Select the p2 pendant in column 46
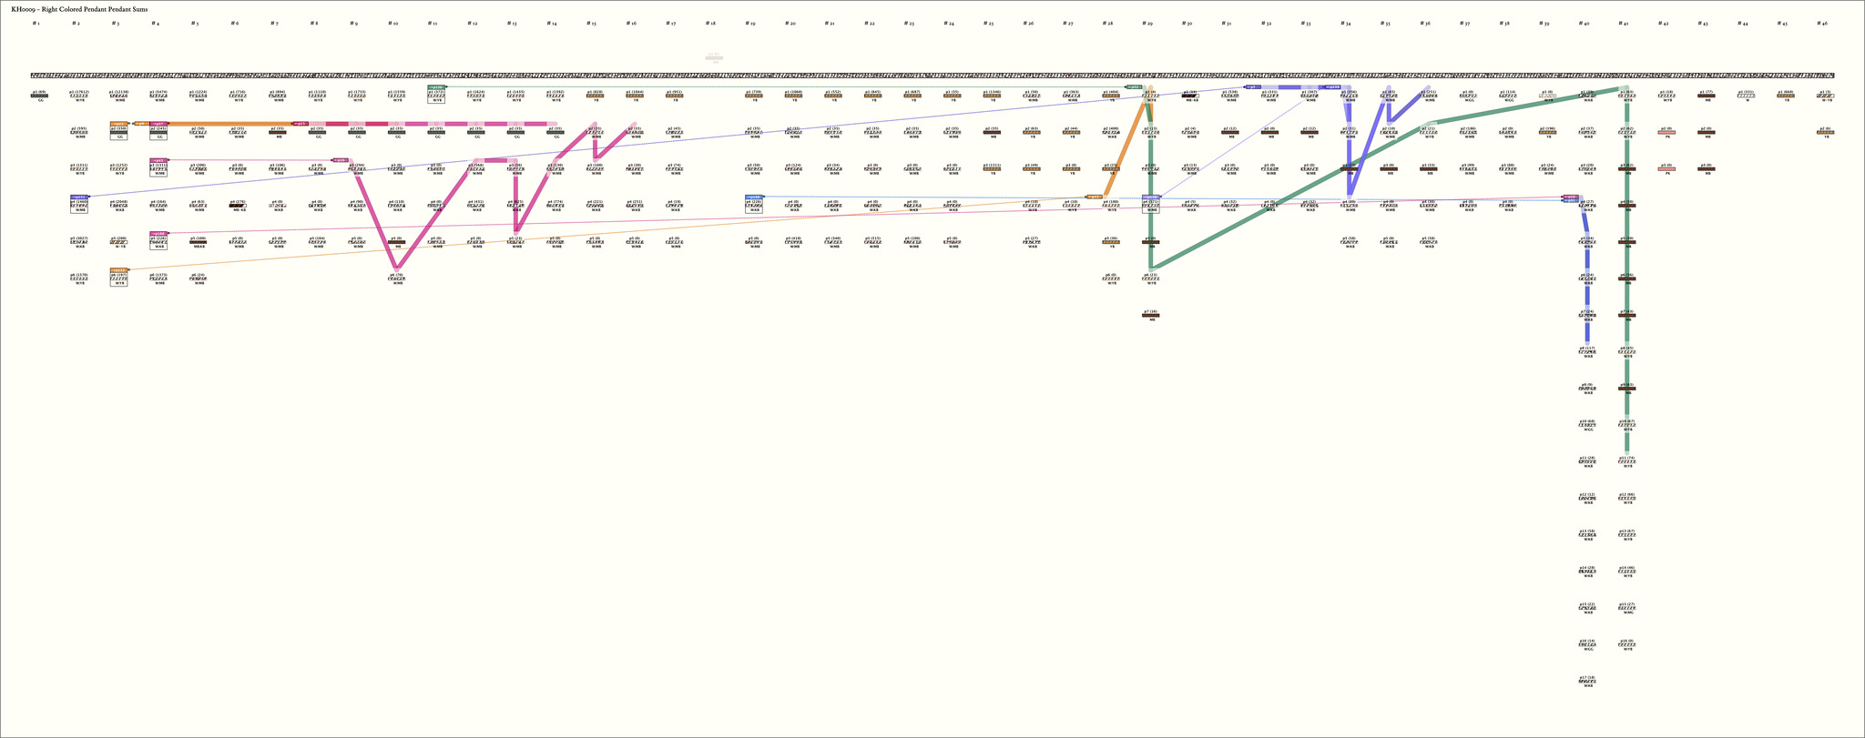Image resolution: width=1865 pixels, height=738 pixels. (x=1825, y=133)
